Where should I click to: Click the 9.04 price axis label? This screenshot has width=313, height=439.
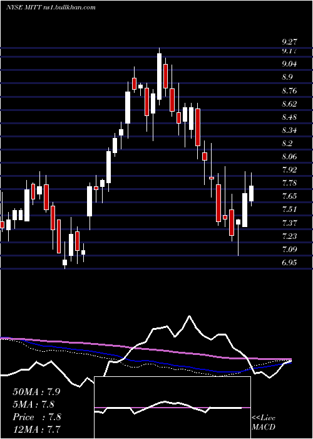click(289, 64)
